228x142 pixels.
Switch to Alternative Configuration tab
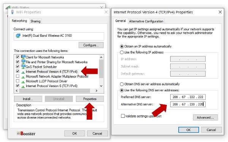click(x=146, y=21)
